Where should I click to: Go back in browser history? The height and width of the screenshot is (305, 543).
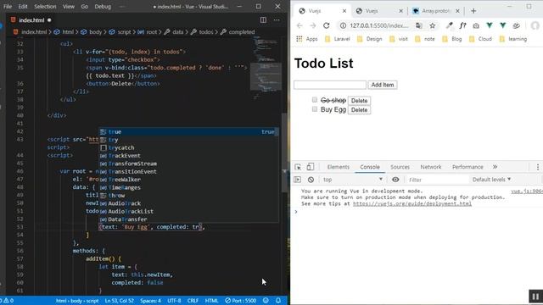(x=299, y=25)
